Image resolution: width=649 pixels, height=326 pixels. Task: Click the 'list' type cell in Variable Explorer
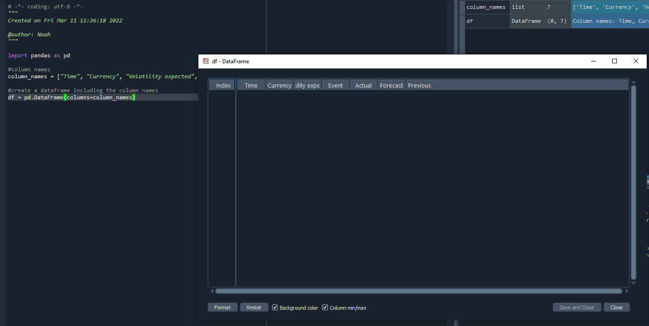[528, 7]
